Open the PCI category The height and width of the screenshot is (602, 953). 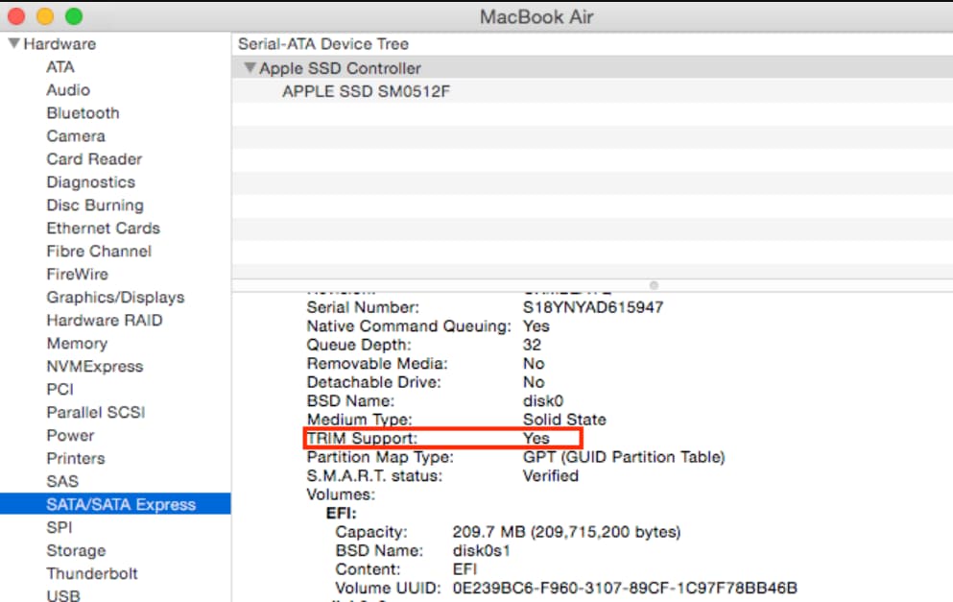point(60,390)
